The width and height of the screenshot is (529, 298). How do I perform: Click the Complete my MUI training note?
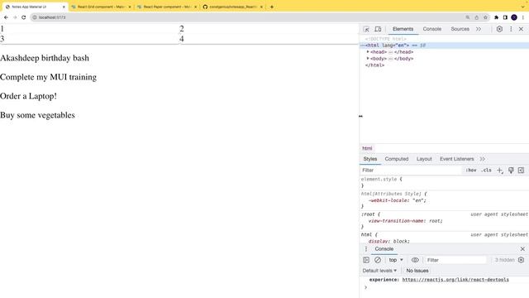click(48, 77)
